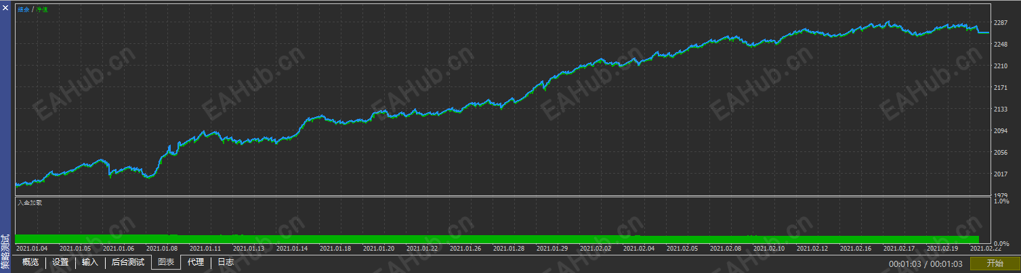Screen dimensions: 1021x273
Task: Click the 2021.02.16 date label
Action: (856, 249)
